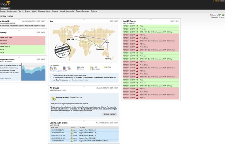Click EDIT on the Map widget
225x146 pixels.
coord(112,21)
